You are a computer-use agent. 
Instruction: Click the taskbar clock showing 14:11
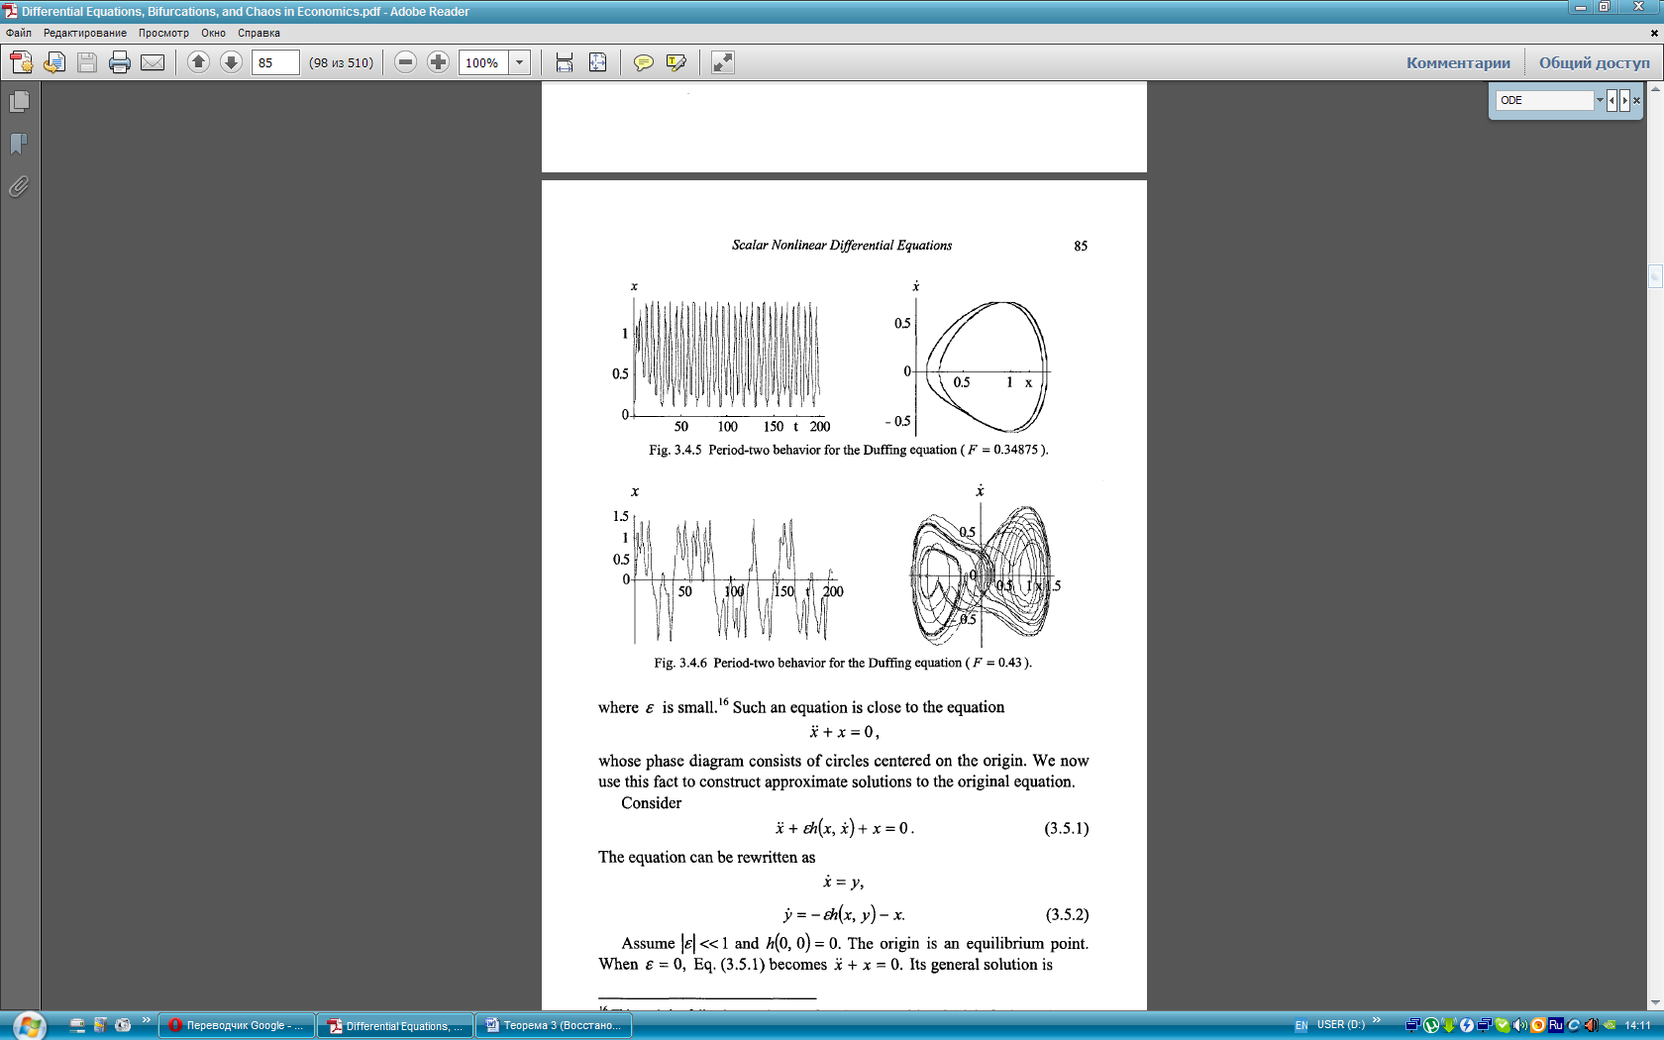point(1637,1025)
